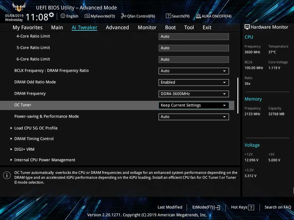Screen dimensions: 294x220
Task: Click the globe icon for English language
Action: 63,16
